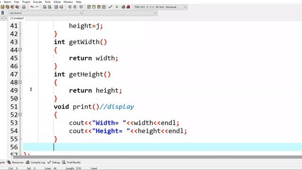Open the Execute menu

tap(37, 2)
